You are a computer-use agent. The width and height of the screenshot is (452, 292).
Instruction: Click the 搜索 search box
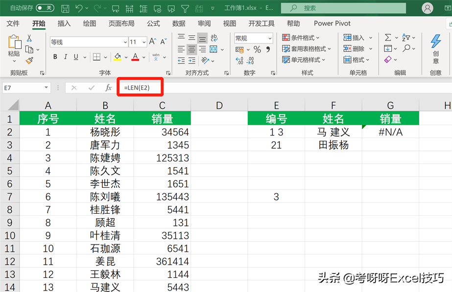pos(343,8)
